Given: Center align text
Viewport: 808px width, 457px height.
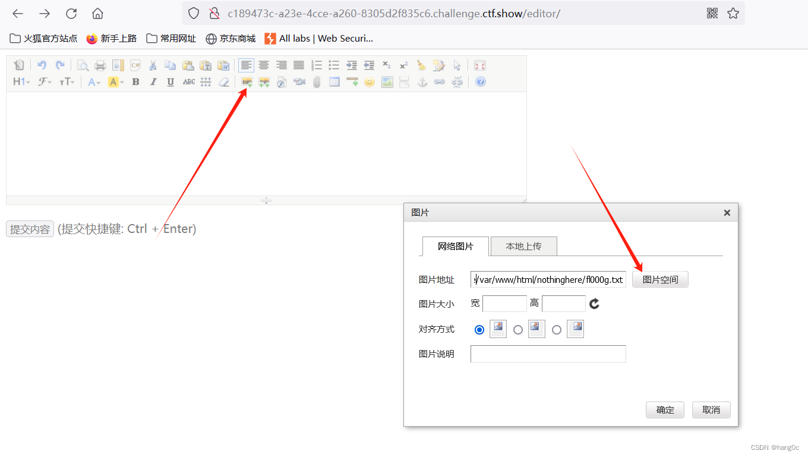Looking at the screenshot, I should click(263, 65).
